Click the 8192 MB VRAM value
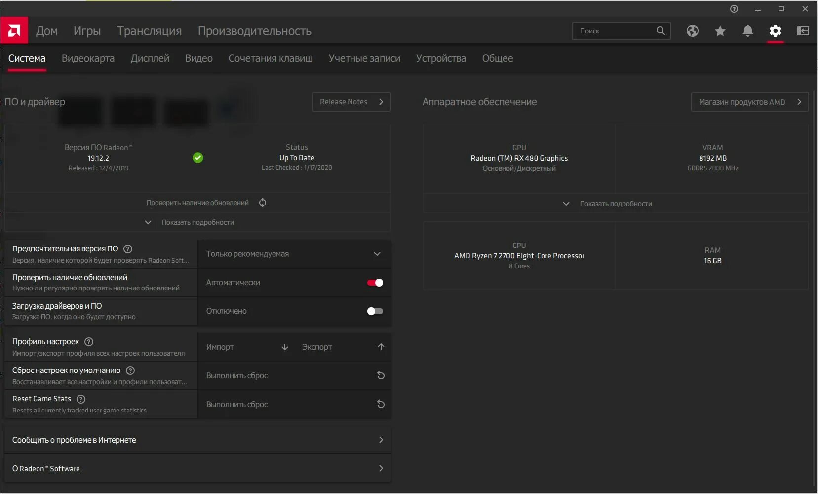The width and height of the screenshot is (818, 494). pos(713,158)
